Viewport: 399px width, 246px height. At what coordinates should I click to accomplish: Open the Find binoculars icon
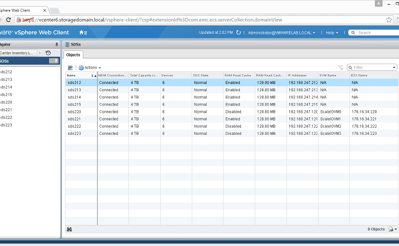tap(69, 229)
